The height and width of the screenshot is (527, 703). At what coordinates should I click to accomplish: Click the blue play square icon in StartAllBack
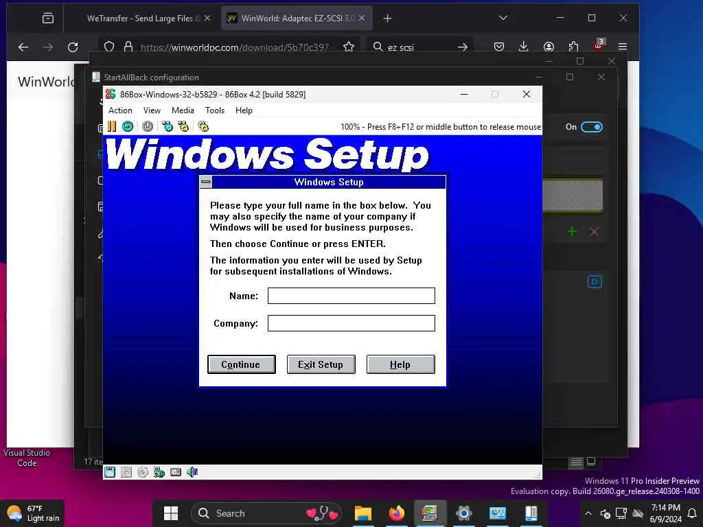[595, 282]
